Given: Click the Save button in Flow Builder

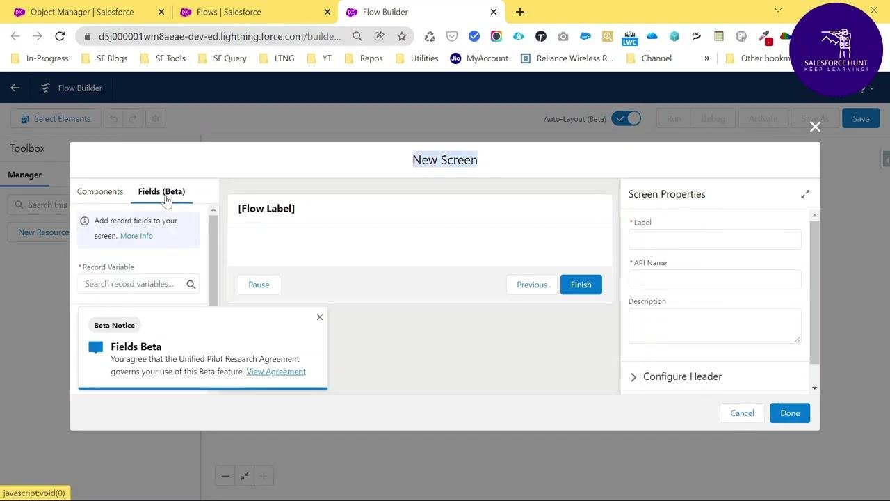Looking at the screenshot, I should [x=861, y=118].
